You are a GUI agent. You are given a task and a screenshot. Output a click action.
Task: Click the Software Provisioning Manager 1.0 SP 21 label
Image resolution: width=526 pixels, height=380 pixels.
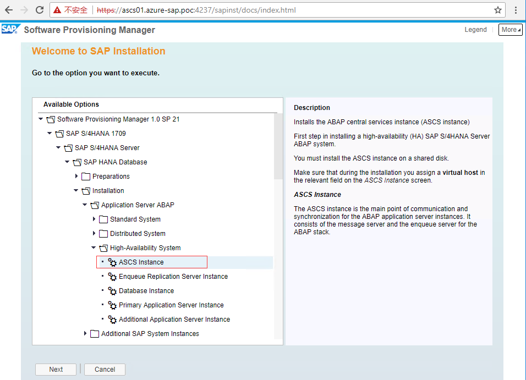click(x=118, y=119)
